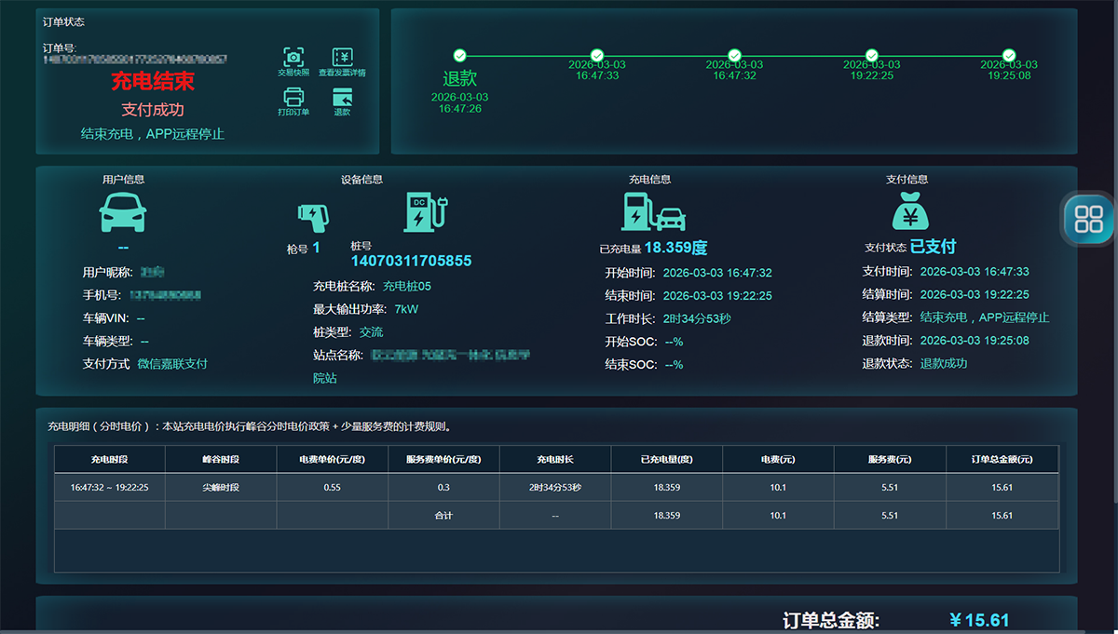The image size is (1118, 634).
Task: Click the 16:47:33 timeline node
Action: (596, 54)
